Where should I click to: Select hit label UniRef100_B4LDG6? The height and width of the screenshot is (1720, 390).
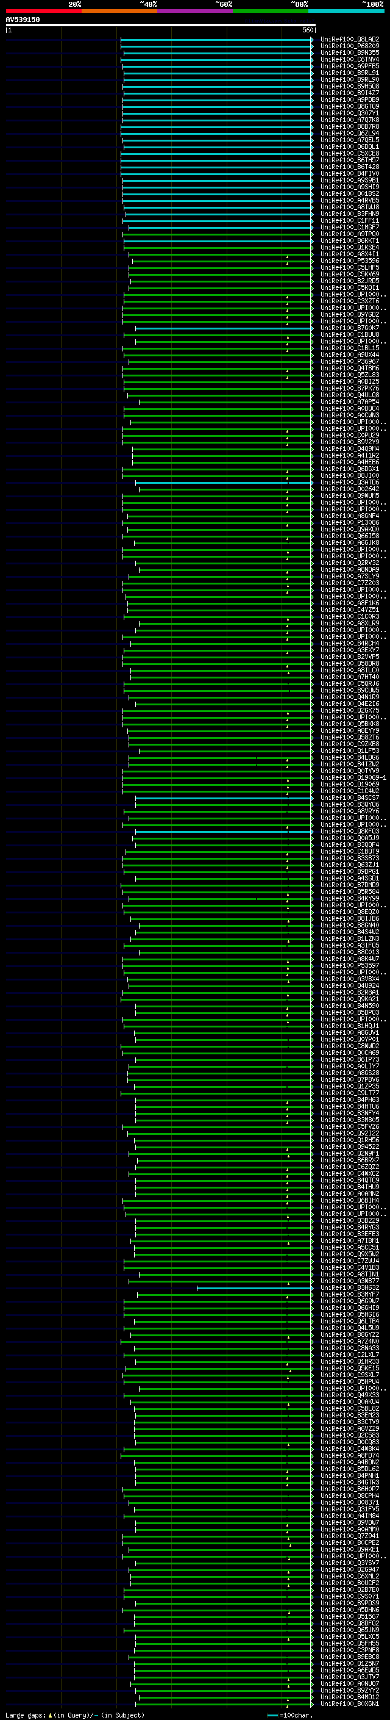(349, 758)
